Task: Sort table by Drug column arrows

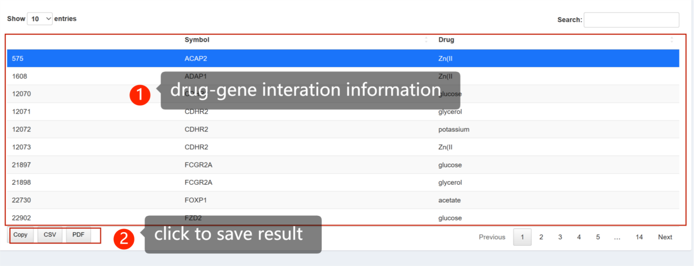Action: coord(672,40)
